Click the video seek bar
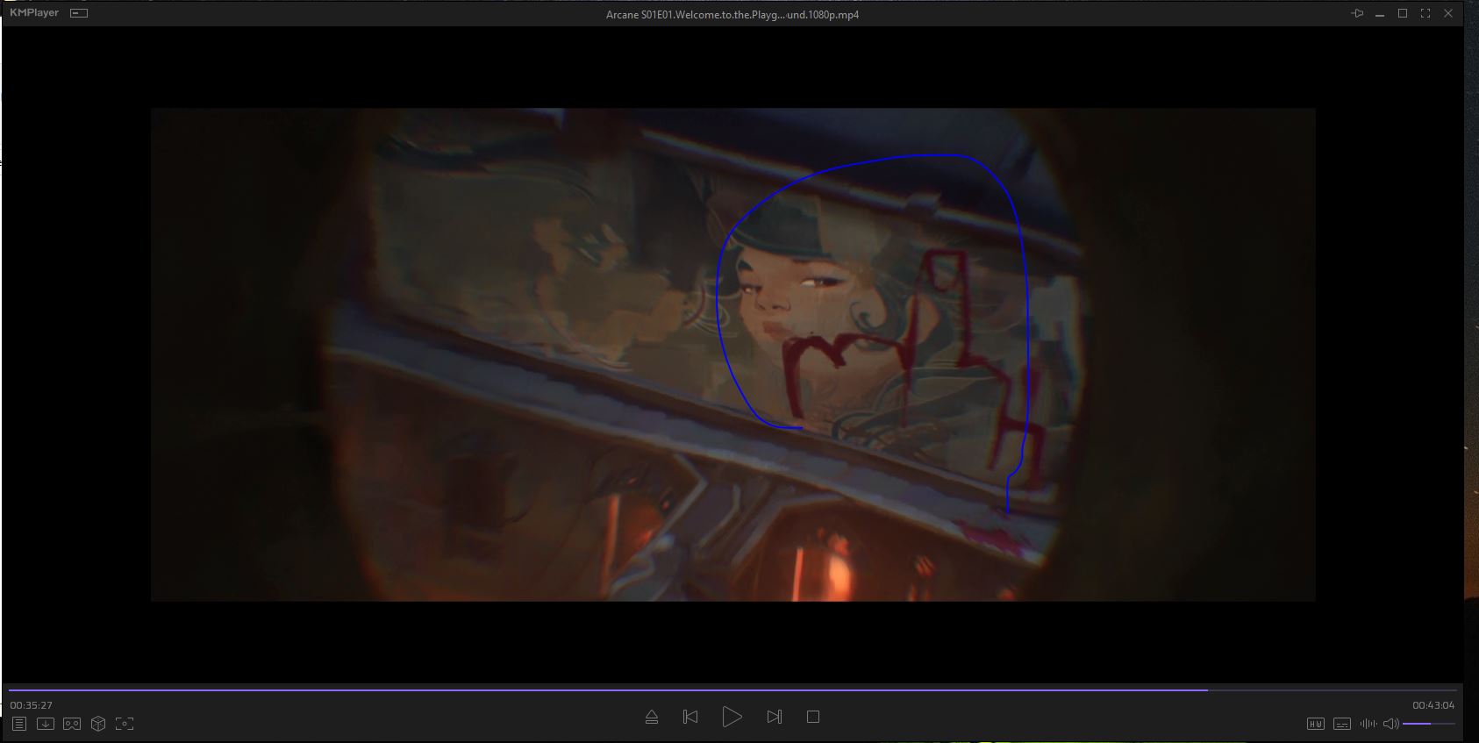Viewport: 1479px width, 743px height. tap(733, 690)
